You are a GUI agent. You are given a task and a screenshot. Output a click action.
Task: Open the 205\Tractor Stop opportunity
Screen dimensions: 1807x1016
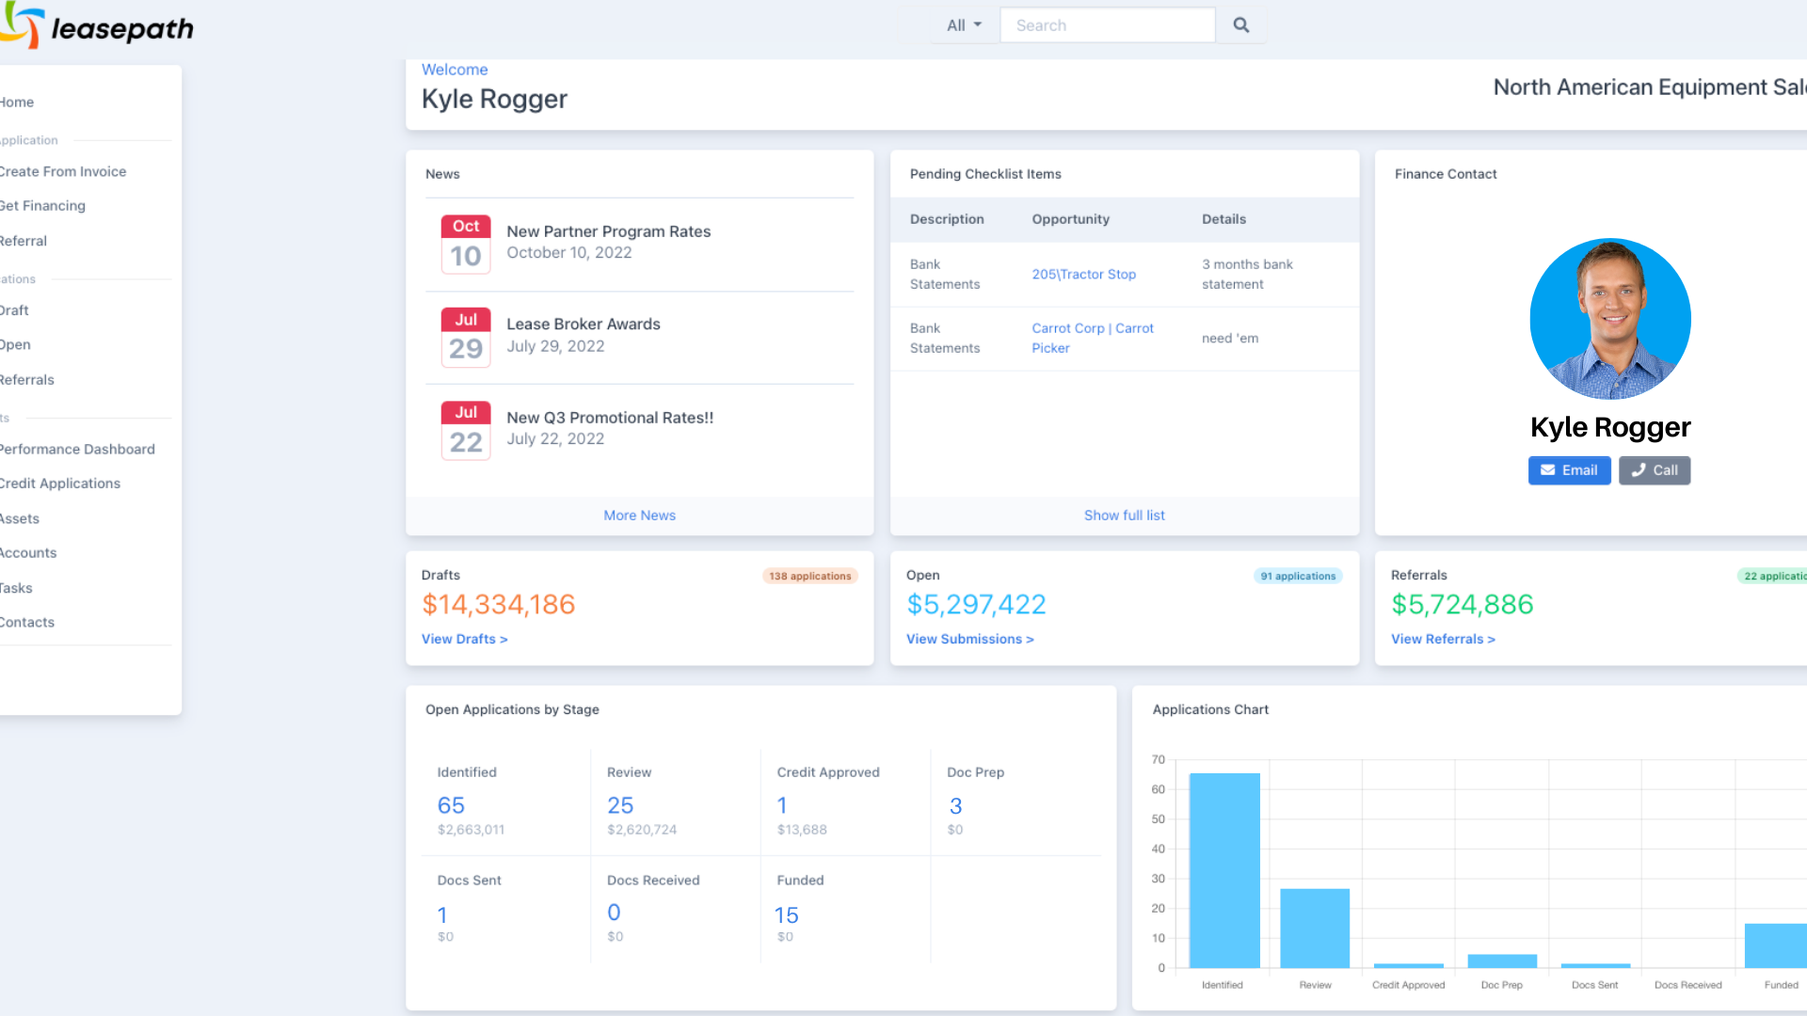pyautogui.click(x=1083, y=275)
